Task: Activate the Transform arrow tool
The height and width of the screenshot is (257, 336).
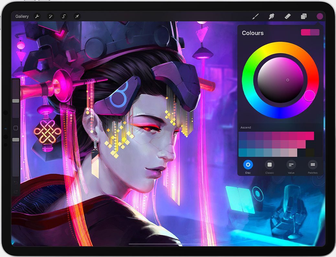Action: [x=77, y=16]
